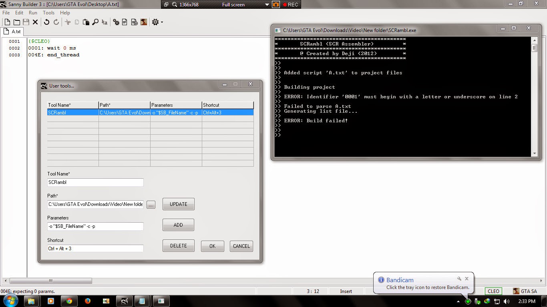The width and height of the screenshot is (547, 307).
Task: Click the Bandicam tray icon to restore
Action: pyautogui.click(x=468, y=301)
